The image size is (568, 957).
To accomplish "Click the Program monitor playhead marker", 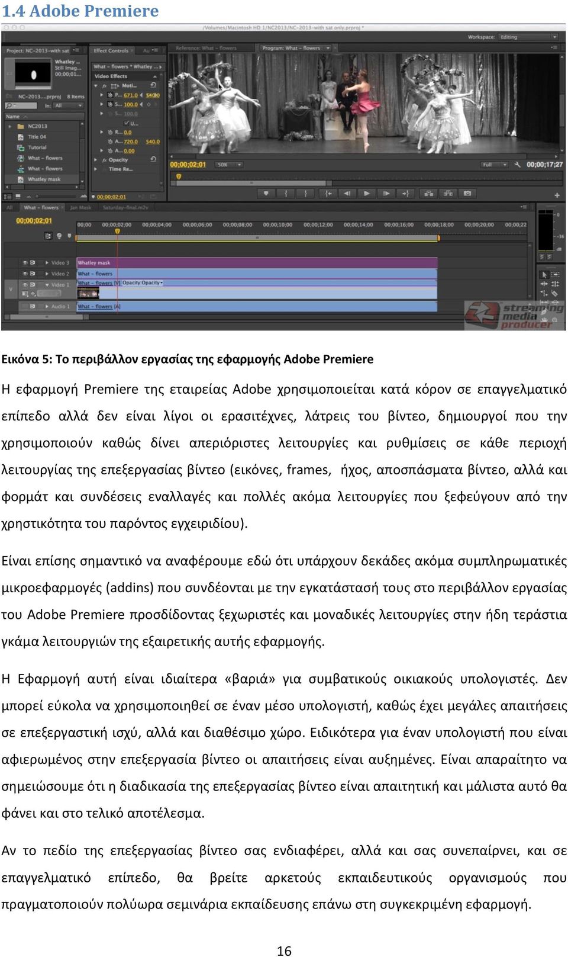I will click(177, 175).
